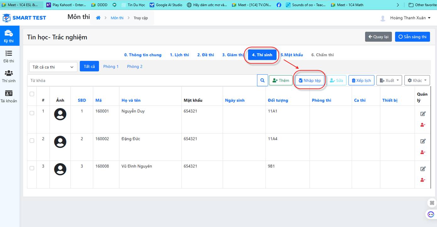
Task: Switch to 6. Chấm thi tab
Action: (x=322, y=55)
